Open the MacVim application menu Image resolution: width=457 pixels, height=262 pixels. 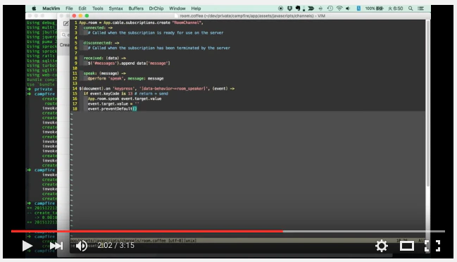(51, 8)
